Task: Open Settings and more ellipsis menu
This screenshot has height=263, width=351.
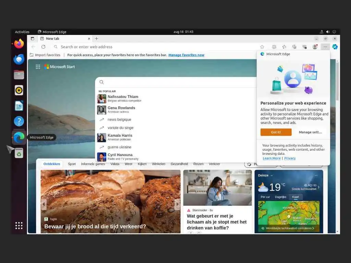Action: tap(325, 47)
